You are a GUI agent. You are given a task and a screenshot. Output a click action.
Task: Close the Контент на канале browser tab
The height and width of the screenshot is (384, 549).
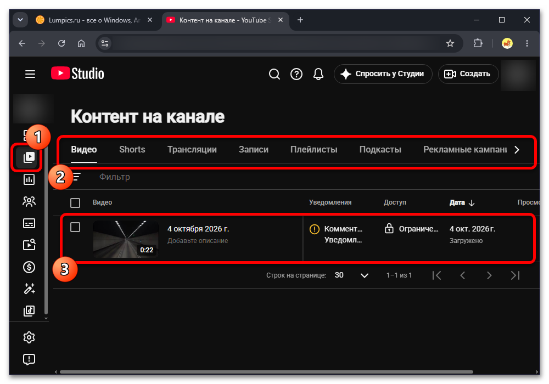[281, 20]
